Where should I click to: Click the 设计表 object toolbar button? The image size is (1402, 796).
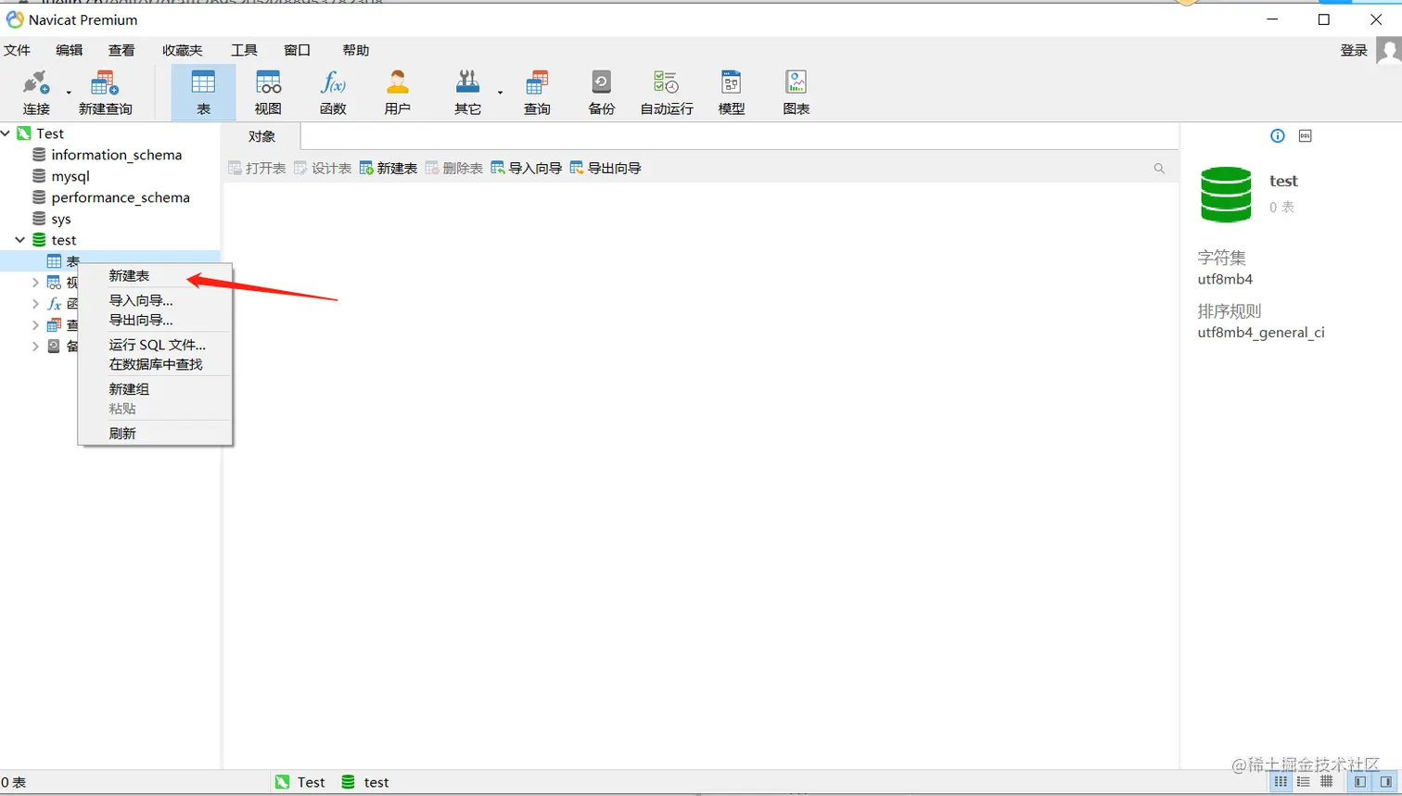tap(323, 168)
